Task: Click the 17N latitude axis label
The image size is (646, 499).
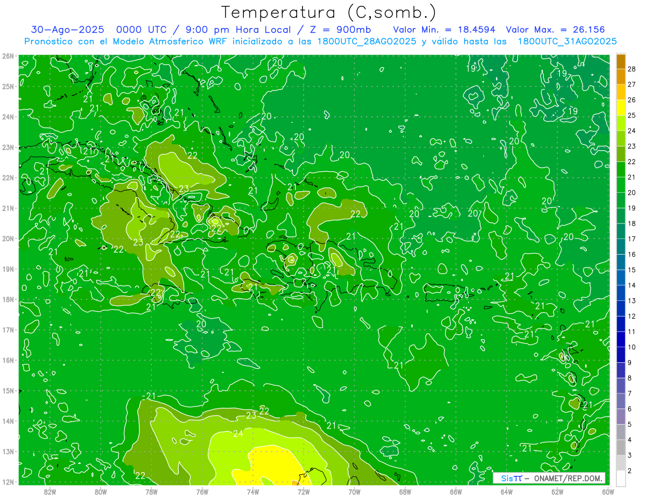Action: tap(8, 330)
